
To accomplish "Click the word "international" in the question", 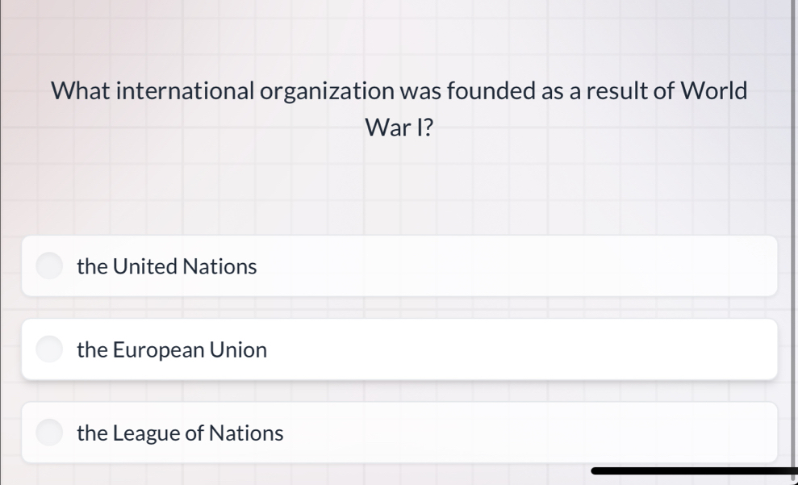I will point(186,90).
